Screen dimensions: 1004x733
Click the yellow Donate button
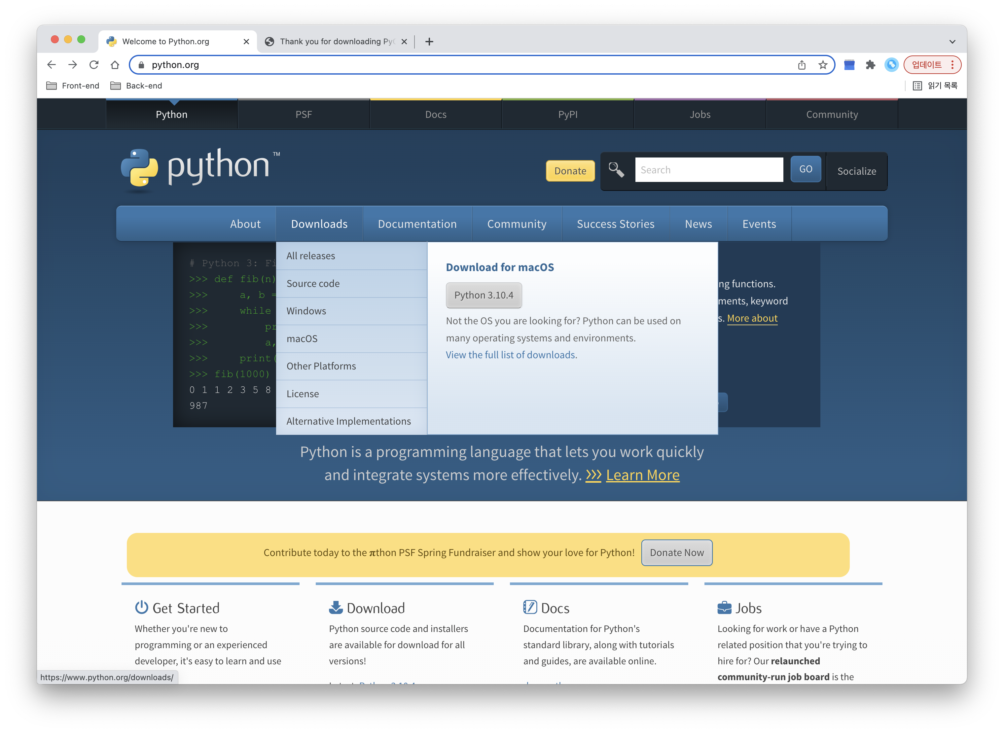coord(570,171)
